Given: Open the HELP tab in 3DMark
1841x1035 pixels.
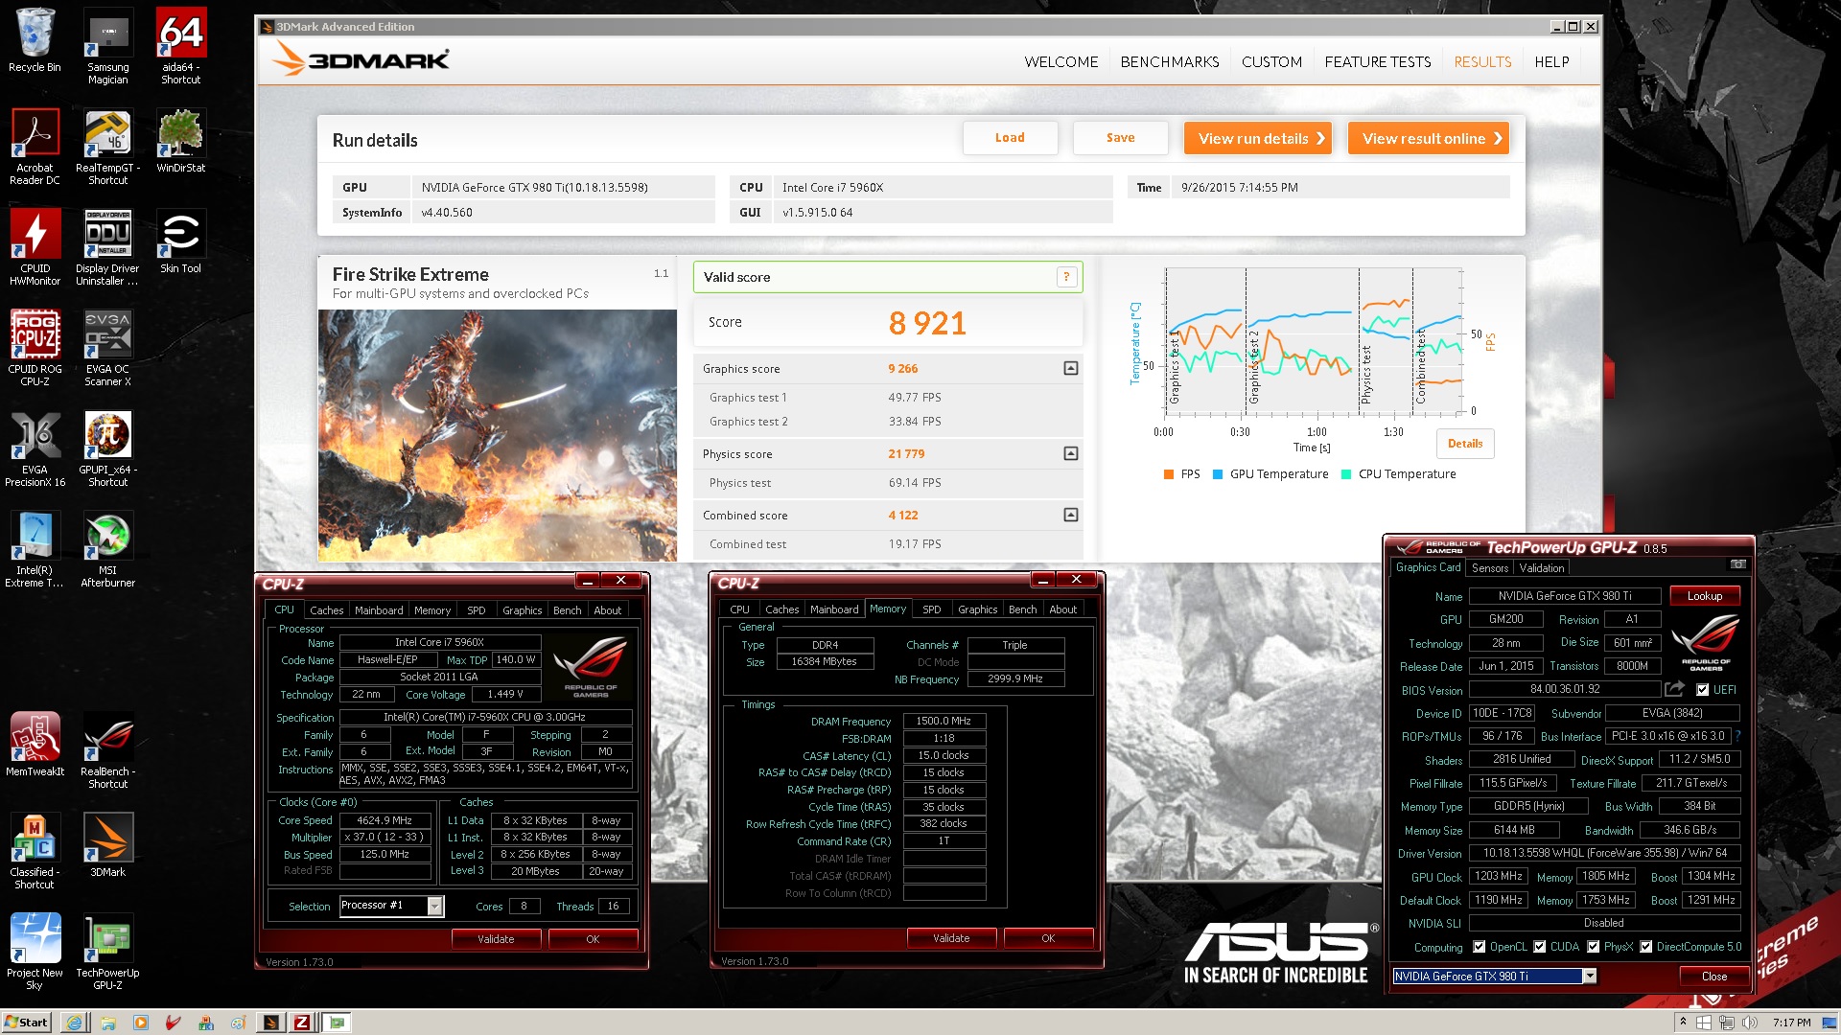Looking at the screenshot, I should pos(1551,62).
